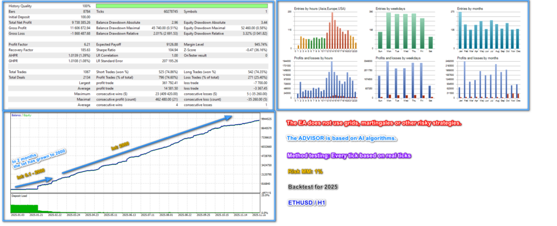Click the Balance legend label on the graph
Viewport: 557px width, 226px height.
click(16, 115)
